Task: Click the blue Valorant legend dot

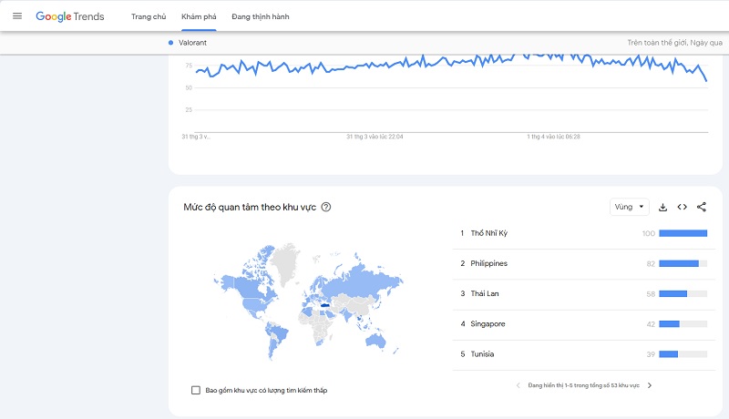Action: [170, 43]
